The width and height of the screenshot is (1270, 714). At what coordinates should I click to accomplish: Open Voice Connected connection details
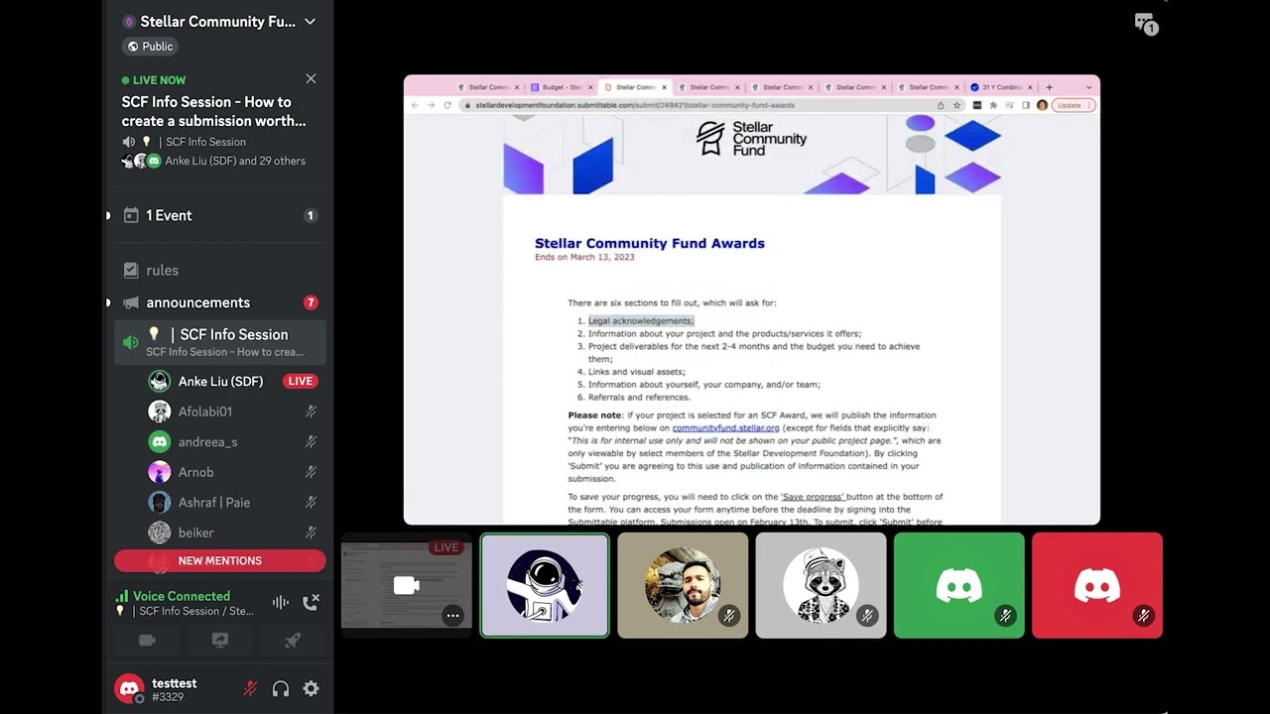click(182, 596)
